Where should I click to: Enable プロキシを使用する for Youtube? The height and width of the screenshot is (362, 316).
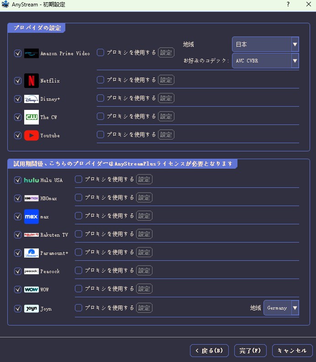pyautogui.click(x=100, y=134)
